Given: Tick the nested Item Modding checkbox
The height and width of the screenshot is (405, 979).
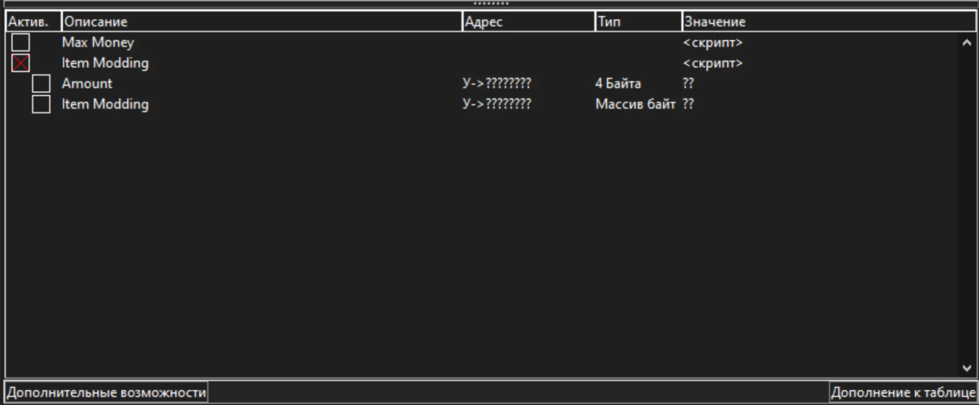Looking at the screenshot, I should pyautogui.click(x=41, y=104).
